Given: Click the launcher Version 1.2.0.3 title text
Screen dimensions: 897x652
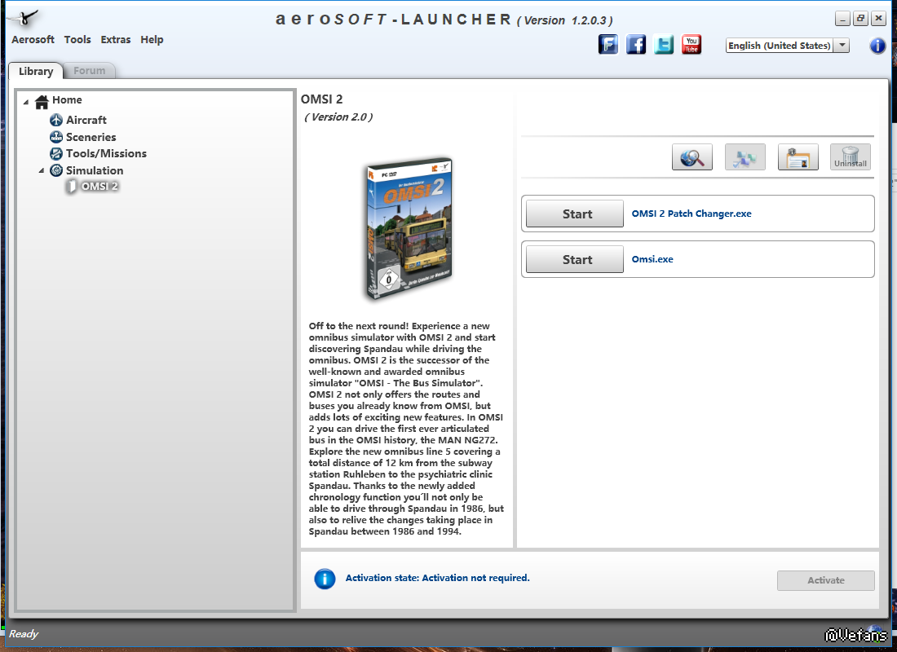Looking at the screenshot, I should click(565, 20).
